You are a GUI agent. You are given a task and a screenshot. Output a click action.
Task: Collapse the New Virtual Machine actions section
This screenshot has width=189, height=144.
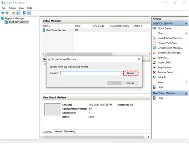tap(186, 93)
